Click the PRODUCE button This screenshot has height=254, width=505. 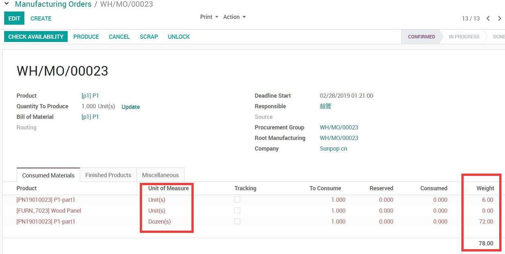(86, 37)
